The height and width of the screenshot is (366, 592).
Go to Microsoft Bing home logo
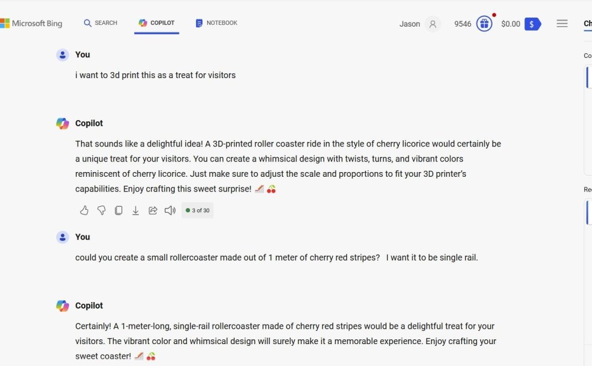(x=31, y=24)
